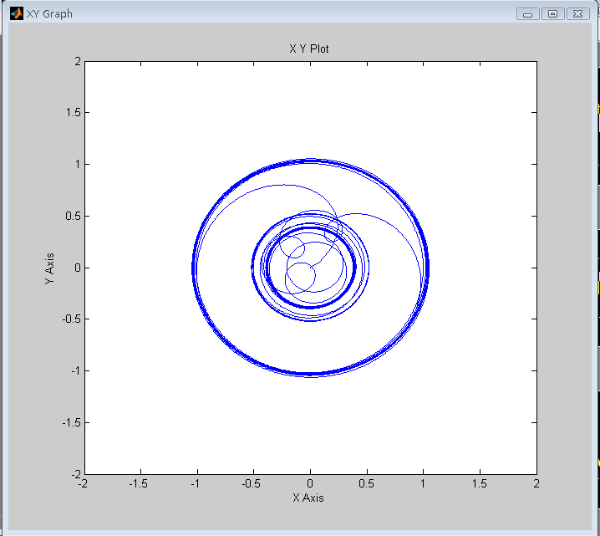600x536 pixels.
Task: Minimize the XY Graph window
Action: tap(527, 14)
